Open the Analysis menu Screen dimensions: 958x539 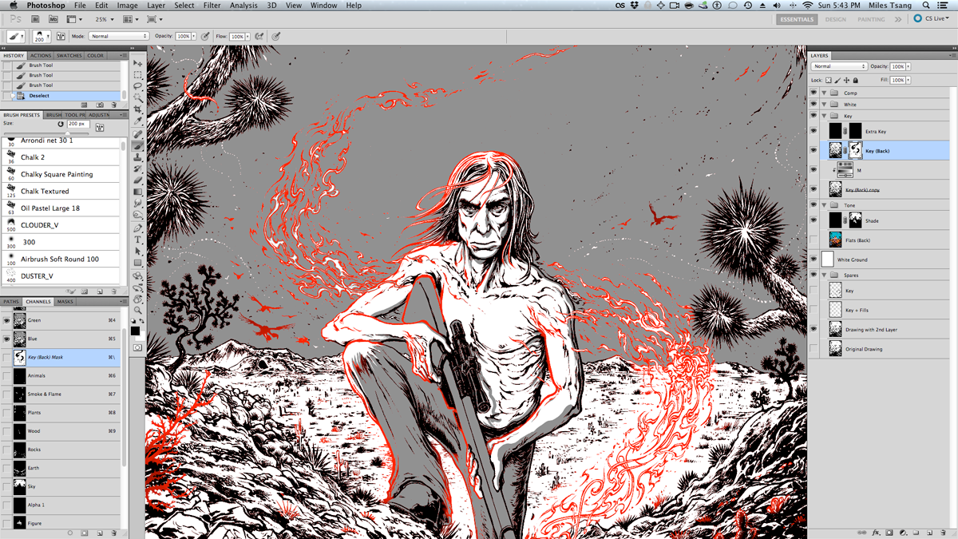[x=243, y=6]
